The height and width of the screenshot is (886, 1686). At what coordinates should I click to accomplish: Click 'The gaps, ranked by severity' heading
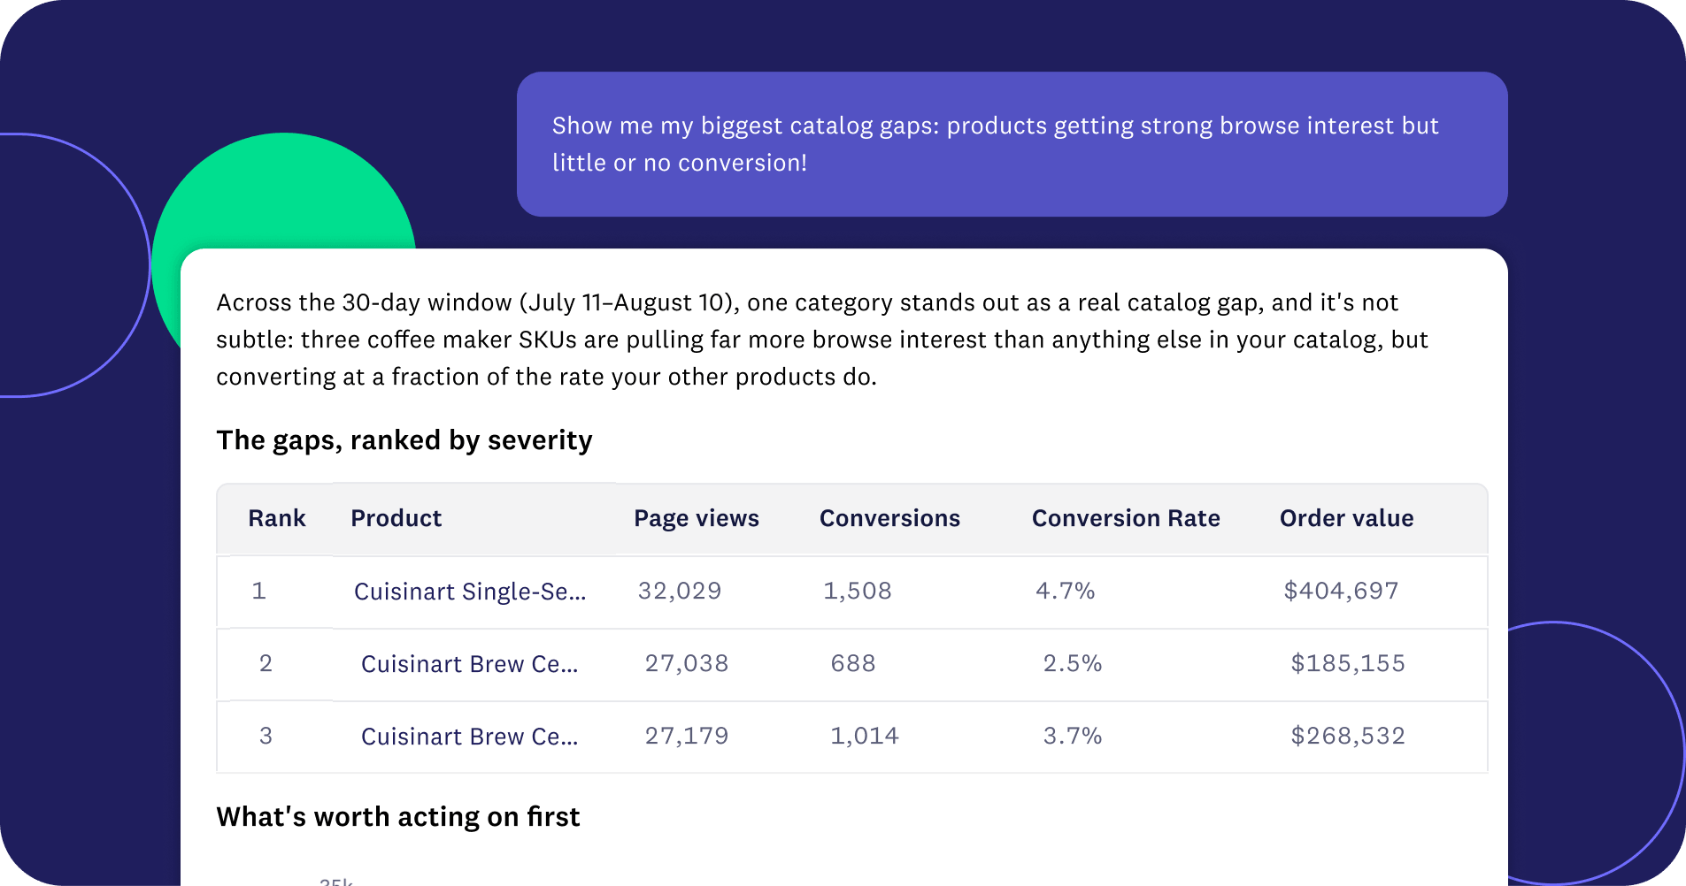[404, 440]
